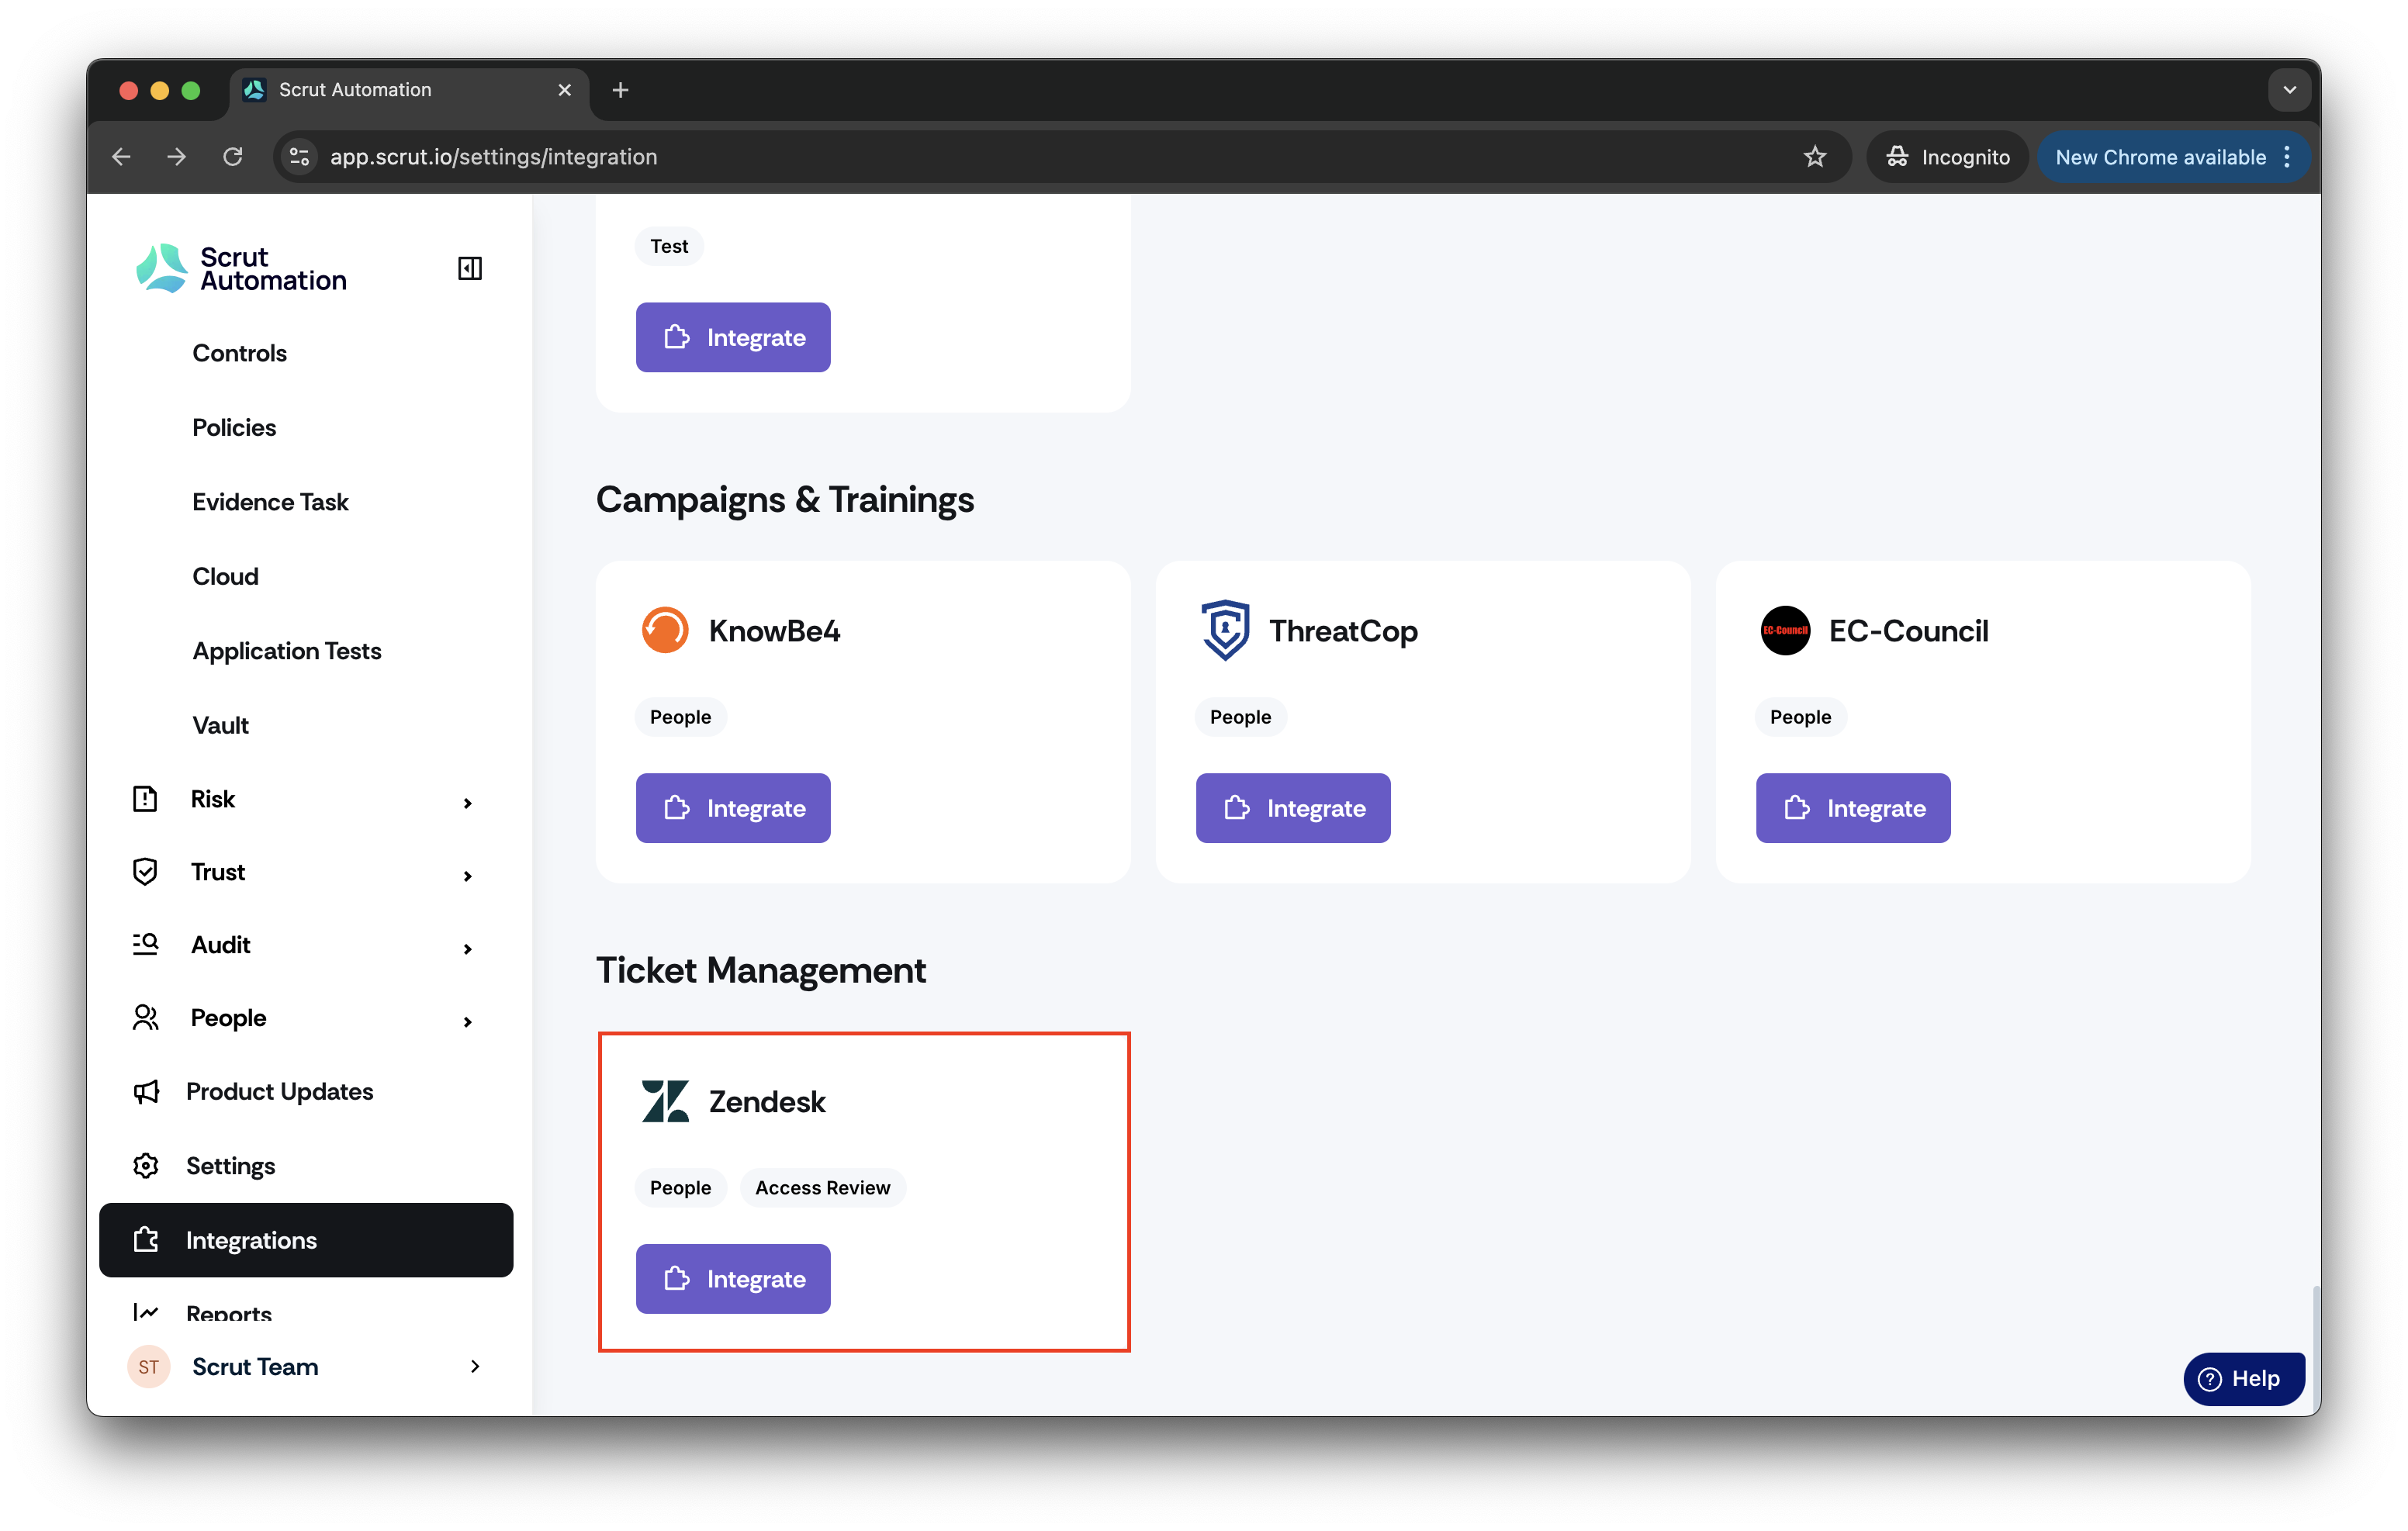The height and width of the screenshot is (1531, 2408).
Task: Click the EC-Council logo icon
Action: point(1784,630)
